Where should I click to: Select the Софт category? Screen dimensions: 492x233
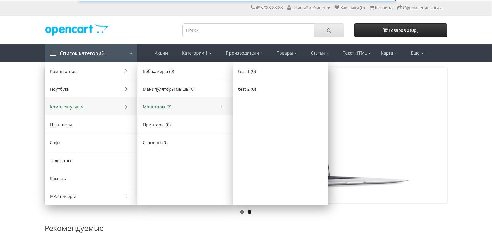(x=91, y=143)
